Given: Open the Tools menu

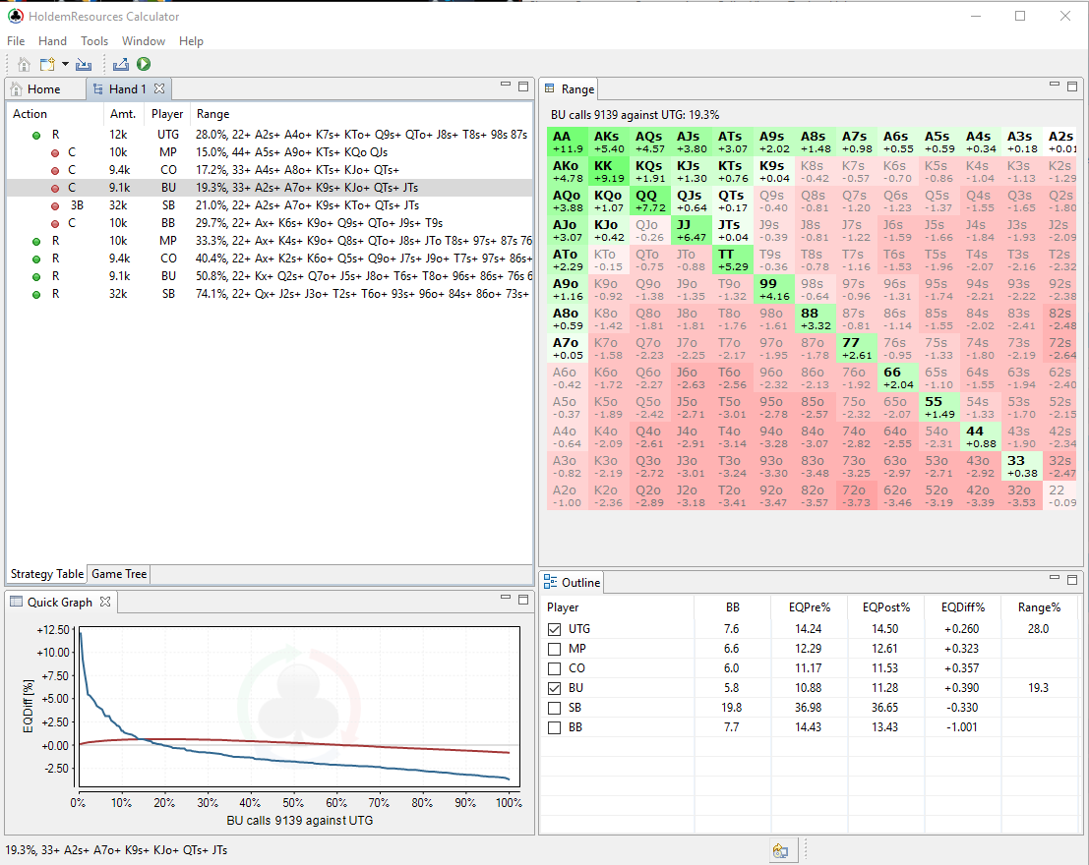Looking at the screenshot, I should [x=94, y=41].
